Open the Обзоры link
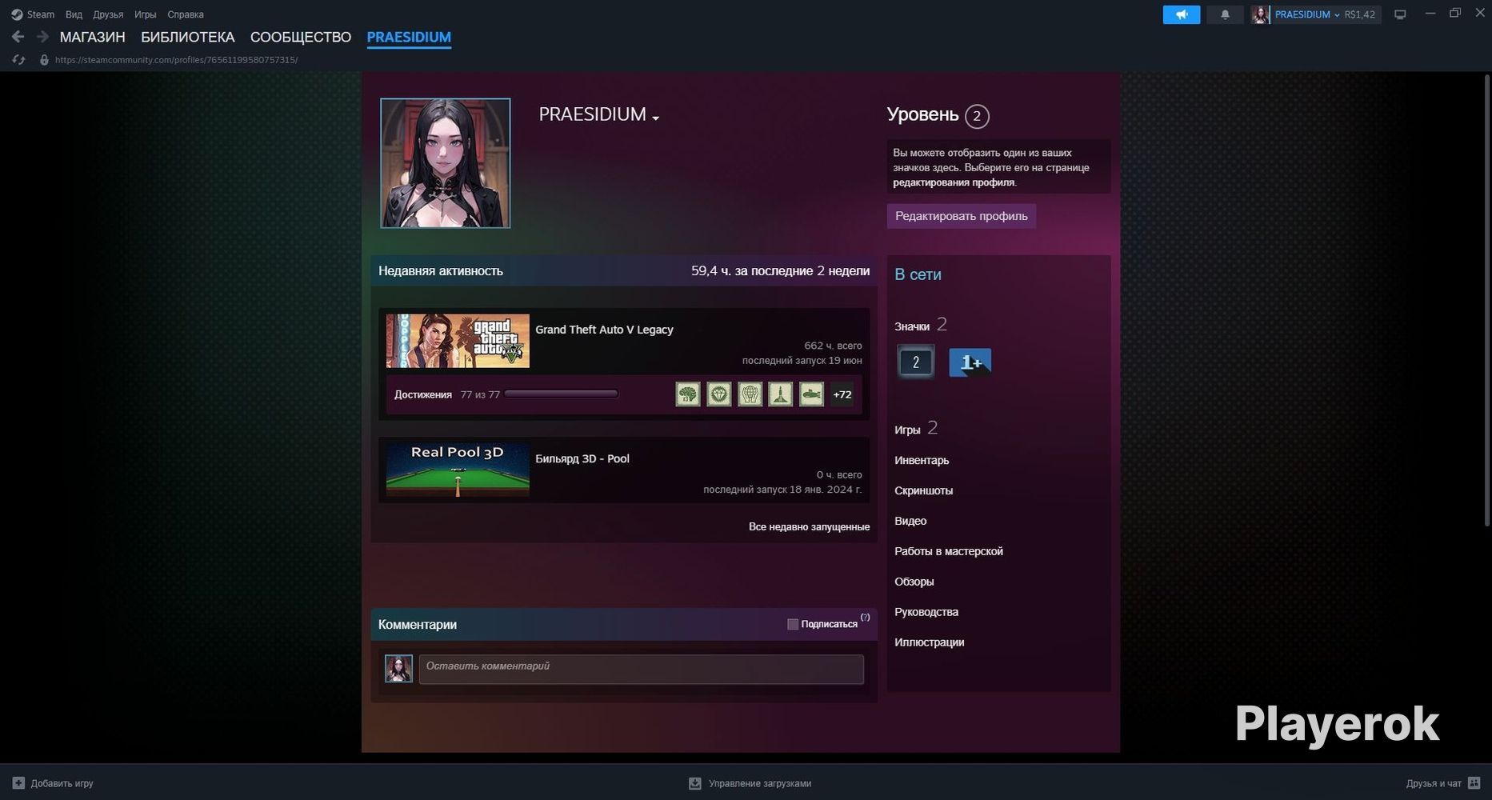 click(x=914, y=582)
